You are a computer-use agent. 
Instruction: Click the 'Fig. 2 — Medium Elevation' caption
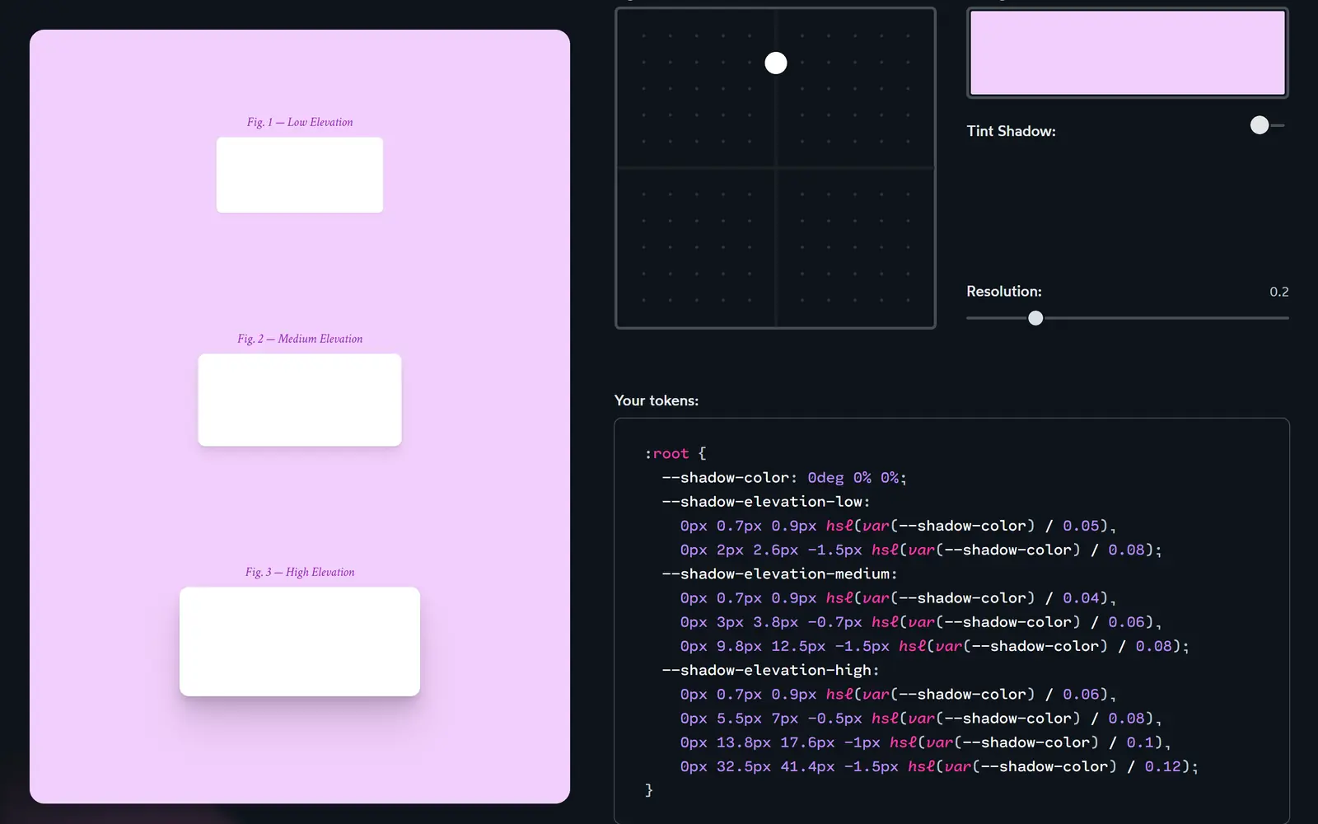[x=300, y=339]
